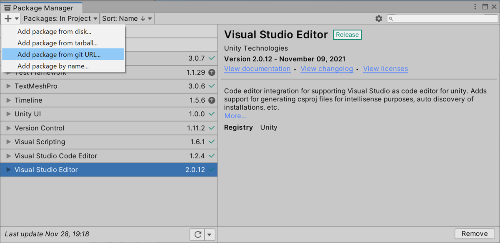This screenshot has width=500, height=243.
Task: Choose Add package from git URL
Action: 63,54
